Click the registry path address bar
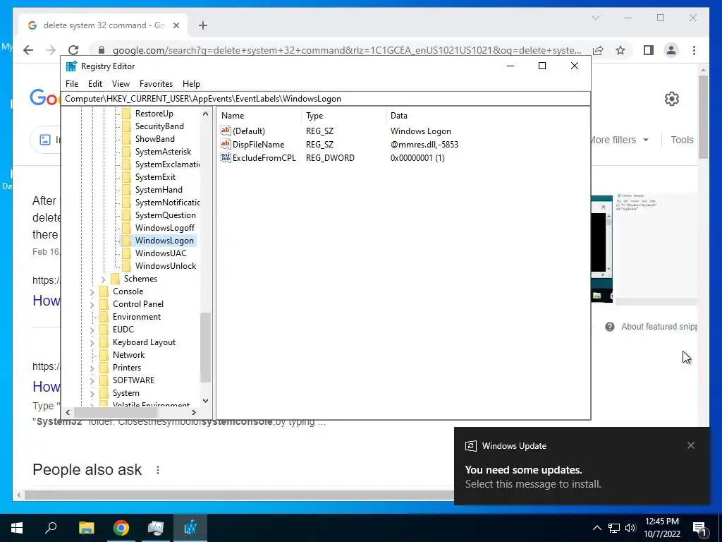Image resolution: width=722 pixels, height=542 pixels. [x=326, y=99]
